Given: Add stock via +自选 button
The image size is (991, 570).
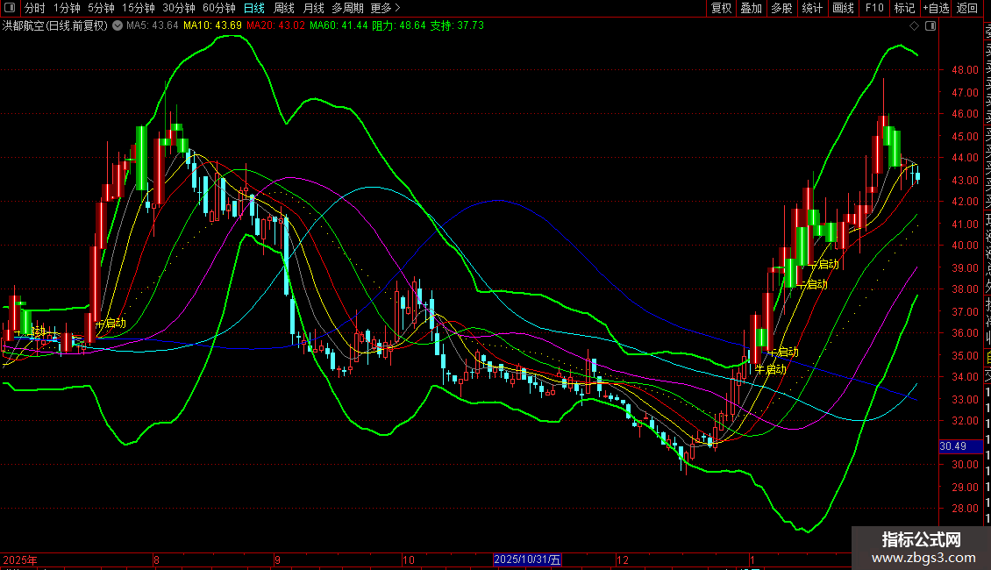Looking at the screenshot, I should coord(935,8).
